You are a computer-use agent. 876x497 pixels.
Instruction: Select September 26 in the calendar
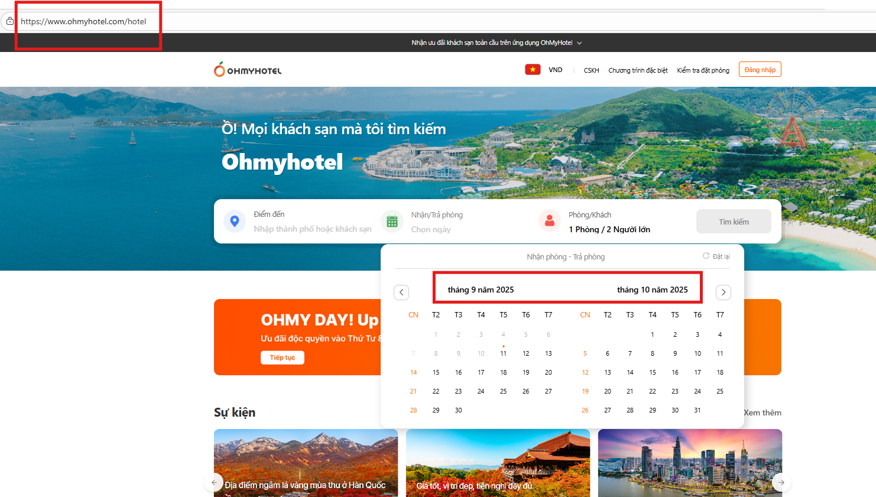pyautogui.click(x=526, y=391)
